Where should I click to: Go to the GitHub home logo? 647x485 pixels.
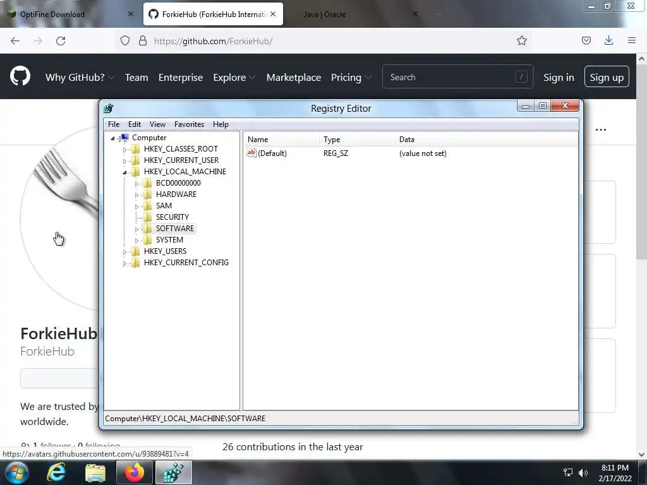20,76
